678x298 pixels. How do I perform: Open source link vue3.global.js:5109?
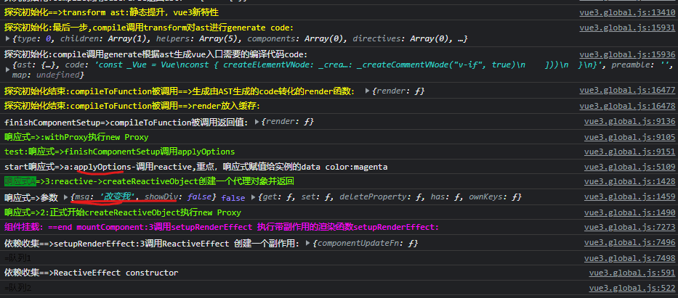point(629,167)
